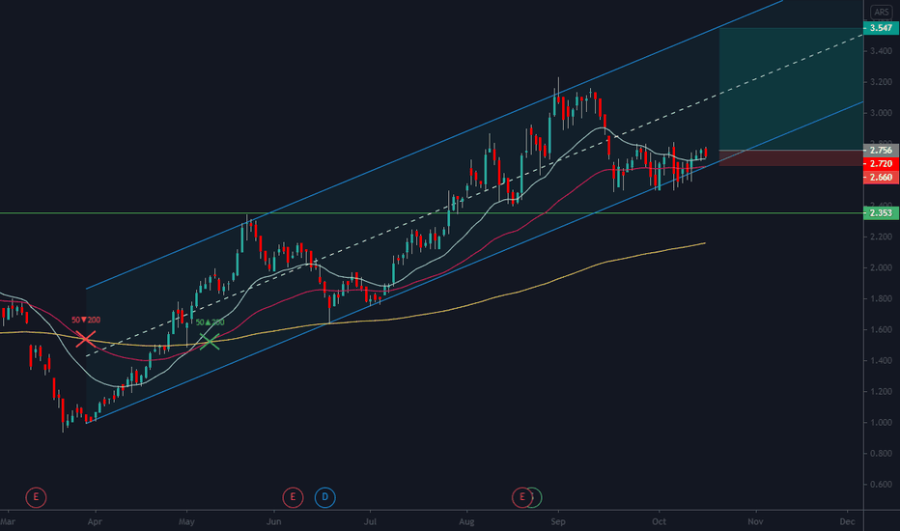Click the text label 50▼200 above red cross
The image size is (900, 531).
point(86,320)
